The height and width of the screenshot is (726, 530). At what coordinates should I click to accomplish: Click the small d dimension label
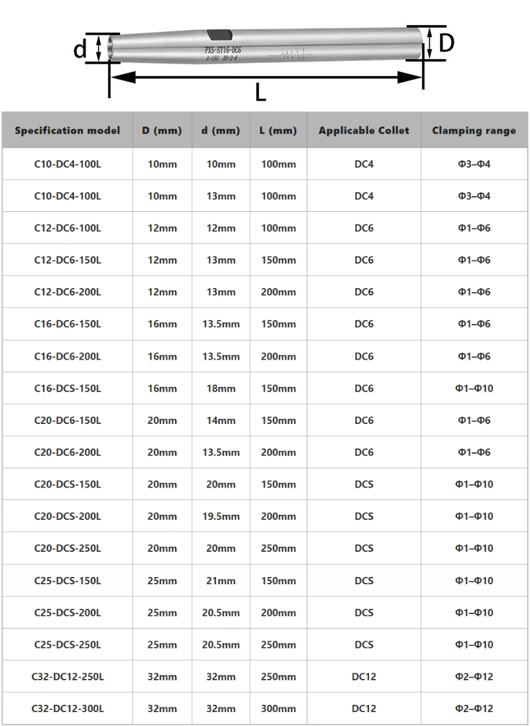point(79,48)
